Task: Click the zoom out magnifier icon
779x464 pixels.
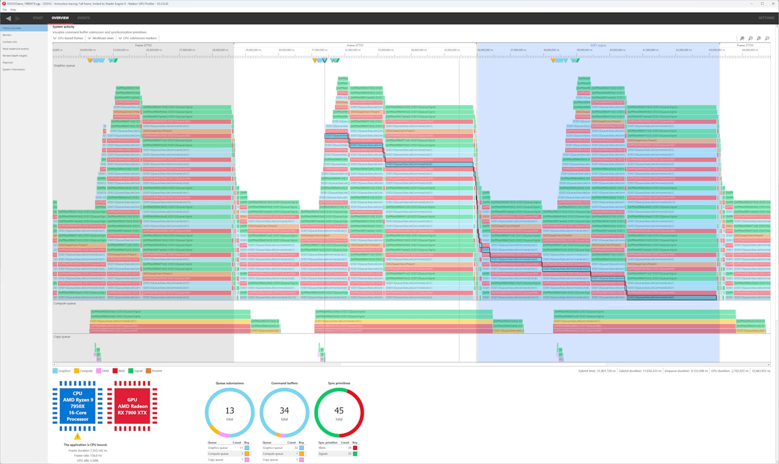Action: click(767, 38)
